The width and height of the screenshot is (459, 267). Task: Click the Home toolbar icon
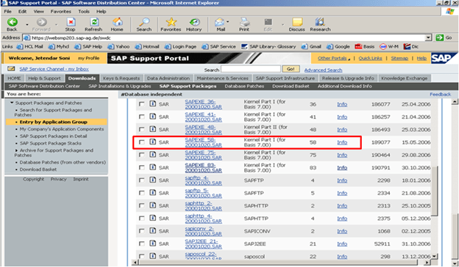(x=118, y=22)
